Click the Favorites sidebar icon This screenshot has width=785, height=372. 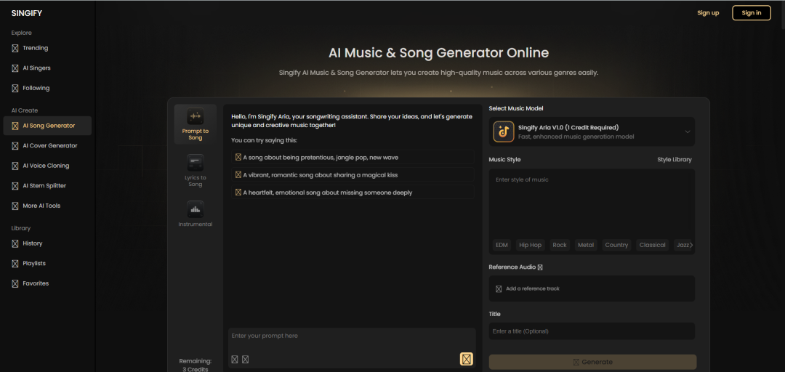pos(15,283)
